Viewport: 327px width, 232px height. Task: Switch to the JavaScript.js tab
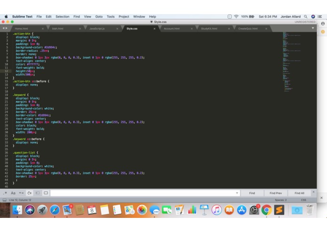(x=97, y=29)
